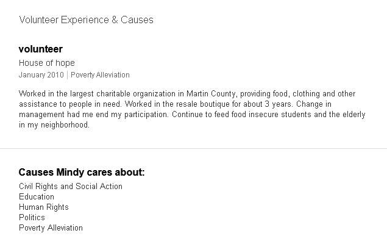The width and height of the screenshot is (387, 247).
Task: Open Civil Rights and Social Action cause
Action: pos(70,187)
